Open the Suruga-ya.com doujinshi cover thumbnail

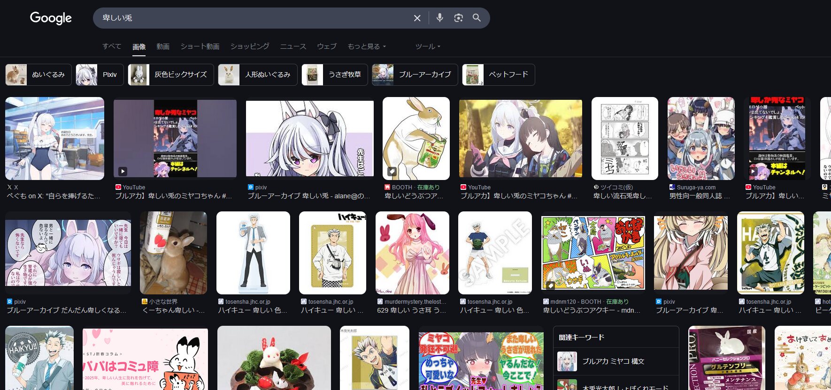[701, 138]
